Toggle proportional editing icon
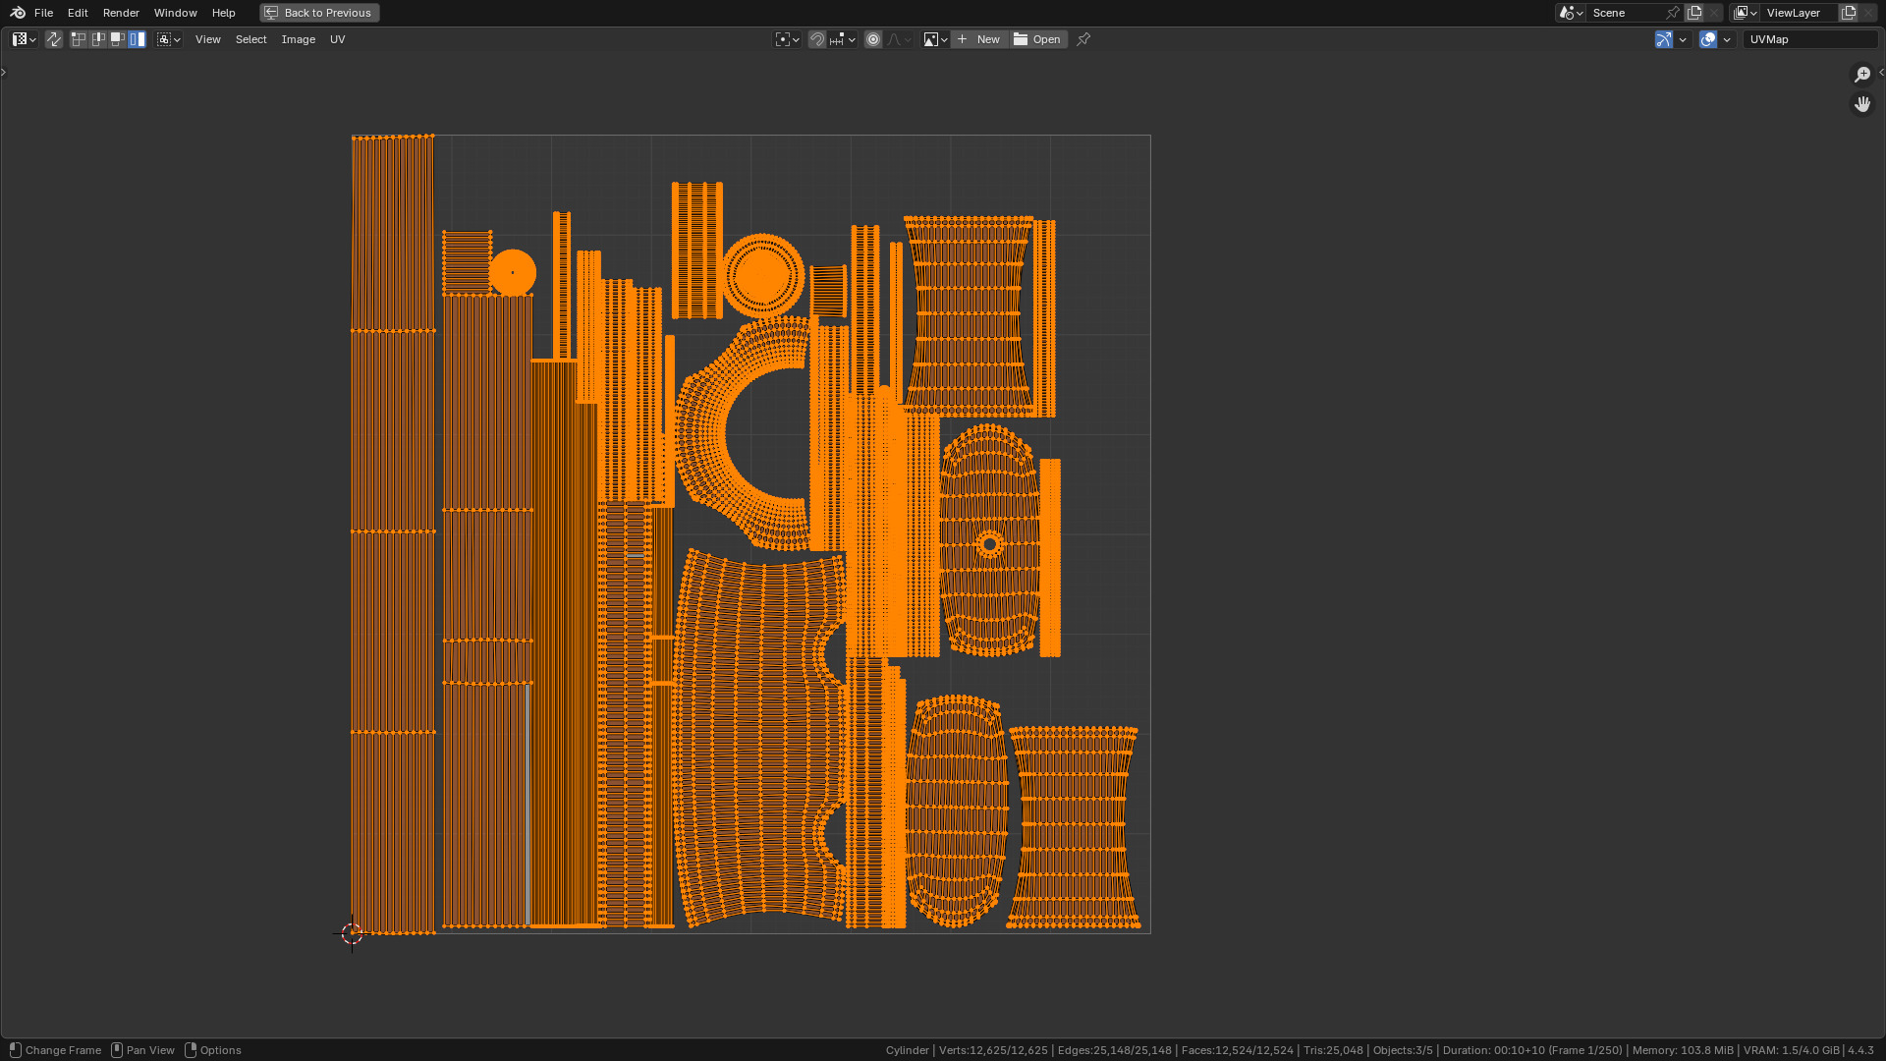This screenshot has height=1061, width=1886. pyautogui.click(x=873, y=39)
